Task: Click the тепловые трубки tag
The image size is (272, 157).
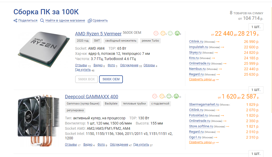Action: (134, 104)
